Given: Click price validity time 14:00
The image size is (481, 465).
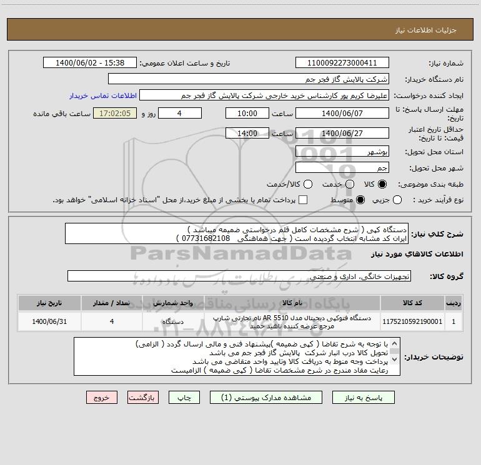Looking at the screenshot, I should [x=247, y=133].
